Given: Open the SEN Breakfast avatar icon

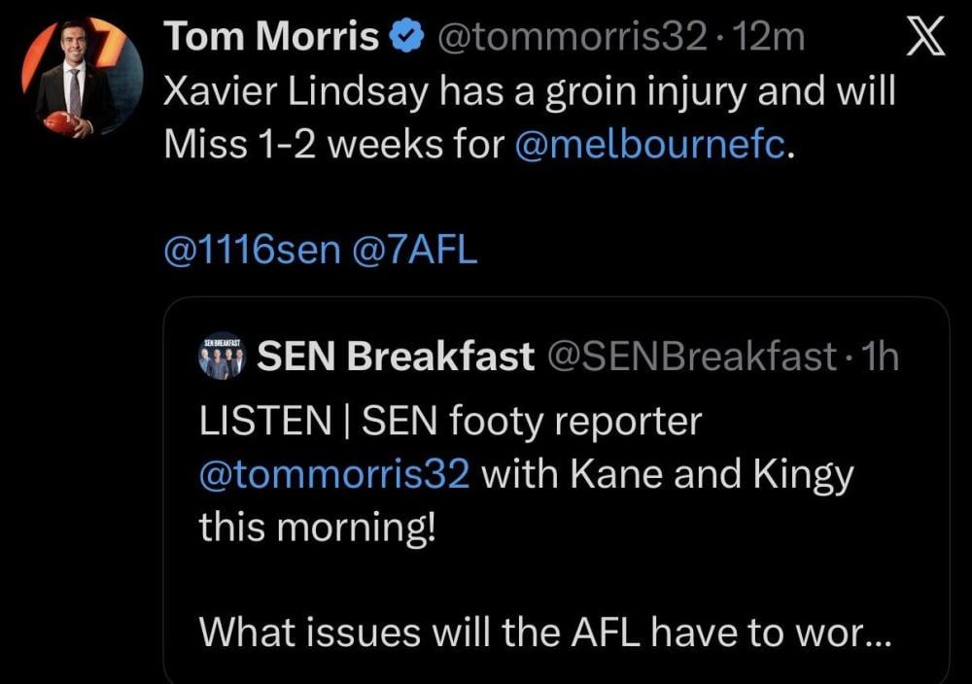Looking at the screenshot, I should 223,357.
